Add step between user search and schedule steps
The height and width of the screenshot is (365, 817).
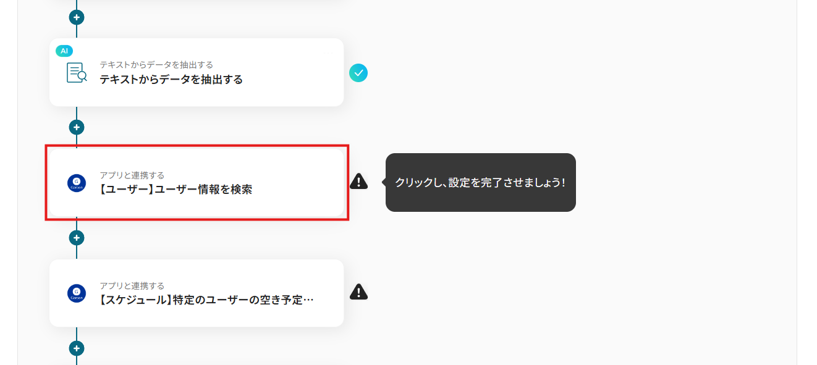point(77,238)
